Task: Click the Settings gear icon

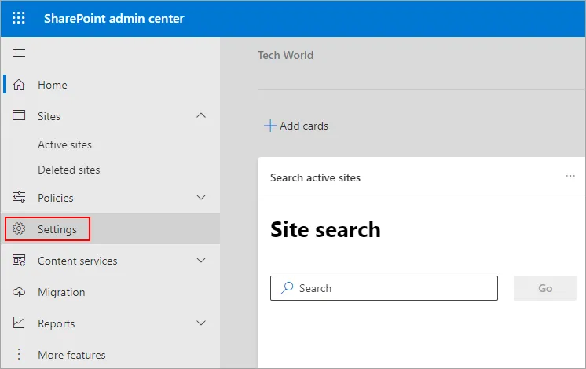Action: click(x=19, y=228)
